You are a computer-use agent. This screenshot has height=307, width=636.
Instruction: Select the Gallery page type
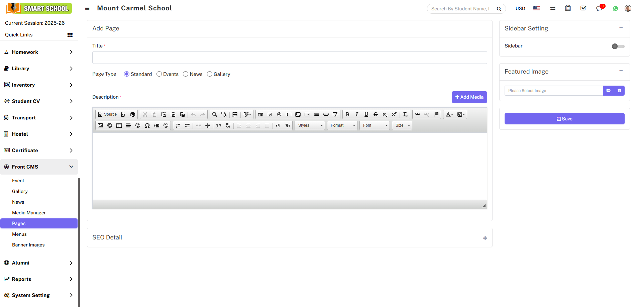click(210, 74)
